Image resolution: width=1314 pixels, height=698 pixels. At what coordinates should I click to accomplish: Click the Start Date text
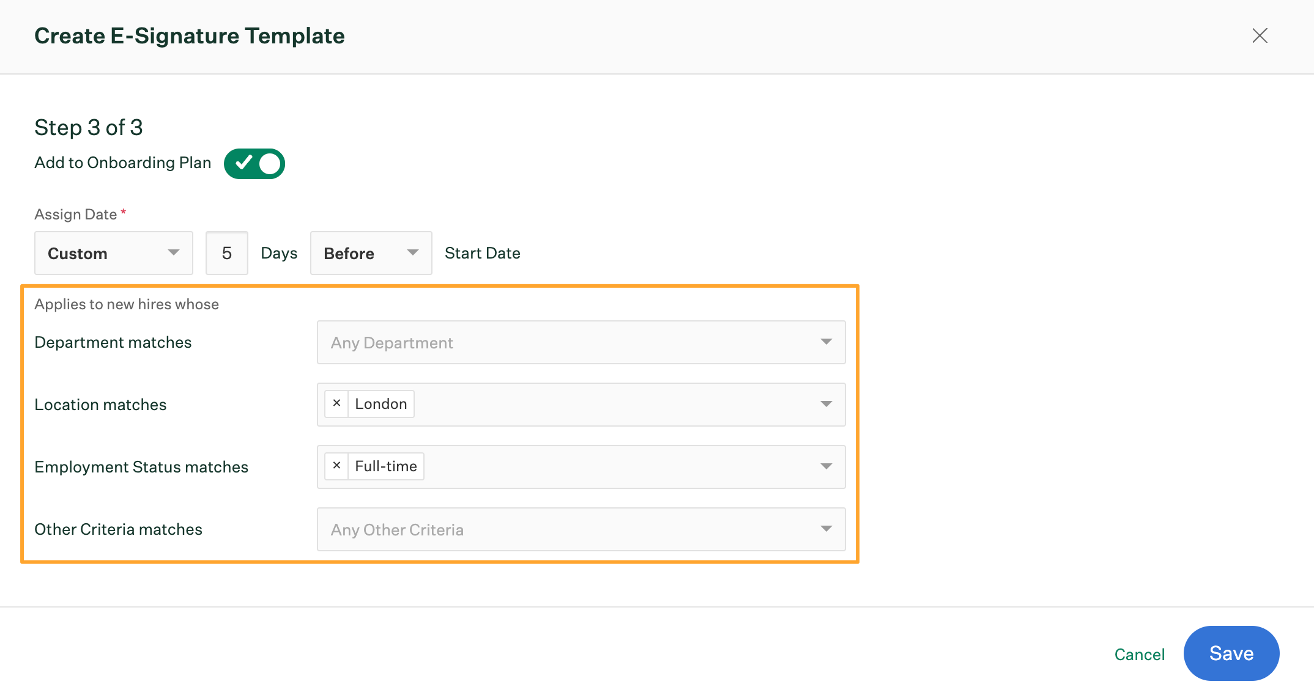coord(483,253)
